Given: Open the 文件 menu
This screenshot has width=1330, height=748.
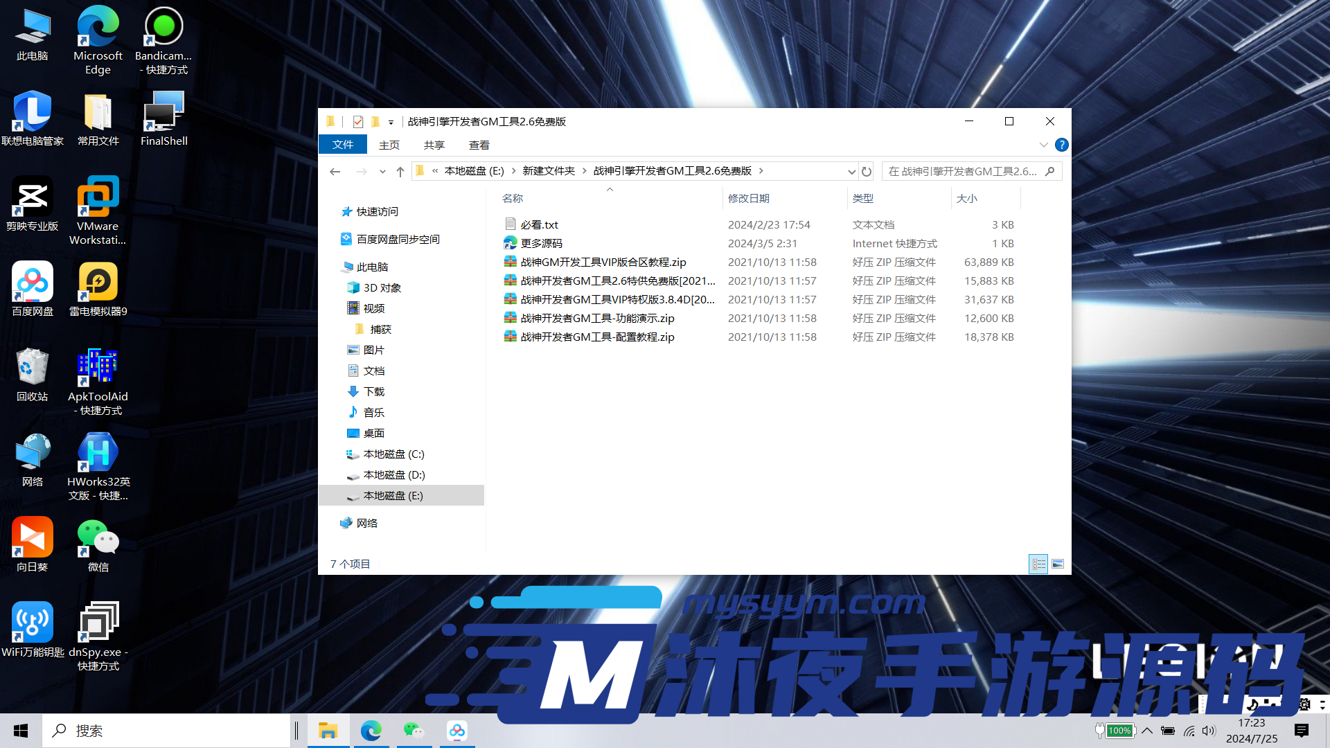Looking at the screenshot, I should (x=342, y=145).
